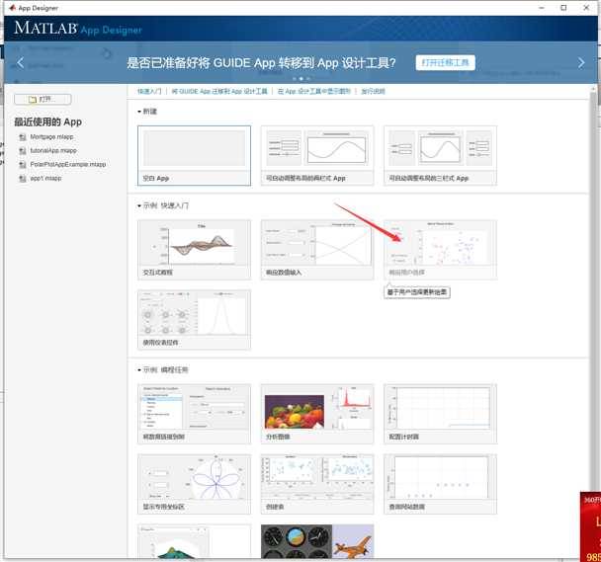Open recent file tutorialApp.mlapp

[48, 150]
